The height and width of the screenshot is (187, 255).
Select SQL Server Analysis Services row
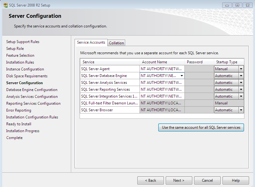110,83
